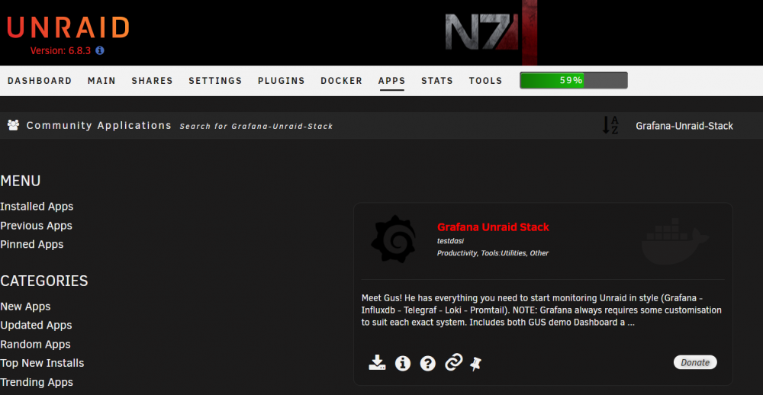Click the A-Z sort order icon
Image resolution: width=763 pixels, height=395 pixels.
[610, 126]
